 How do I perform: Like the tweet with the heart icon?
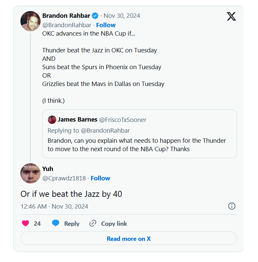(25, 223)
